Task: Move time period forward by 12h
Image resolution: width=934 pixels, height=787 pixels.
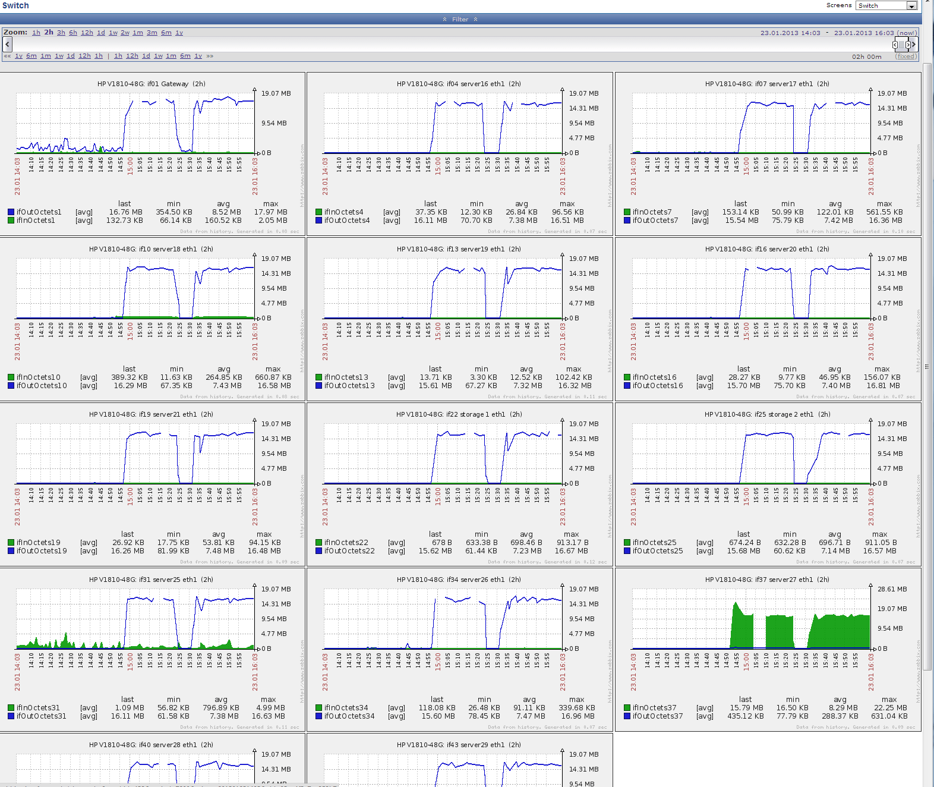Action: tap(132, 56)
